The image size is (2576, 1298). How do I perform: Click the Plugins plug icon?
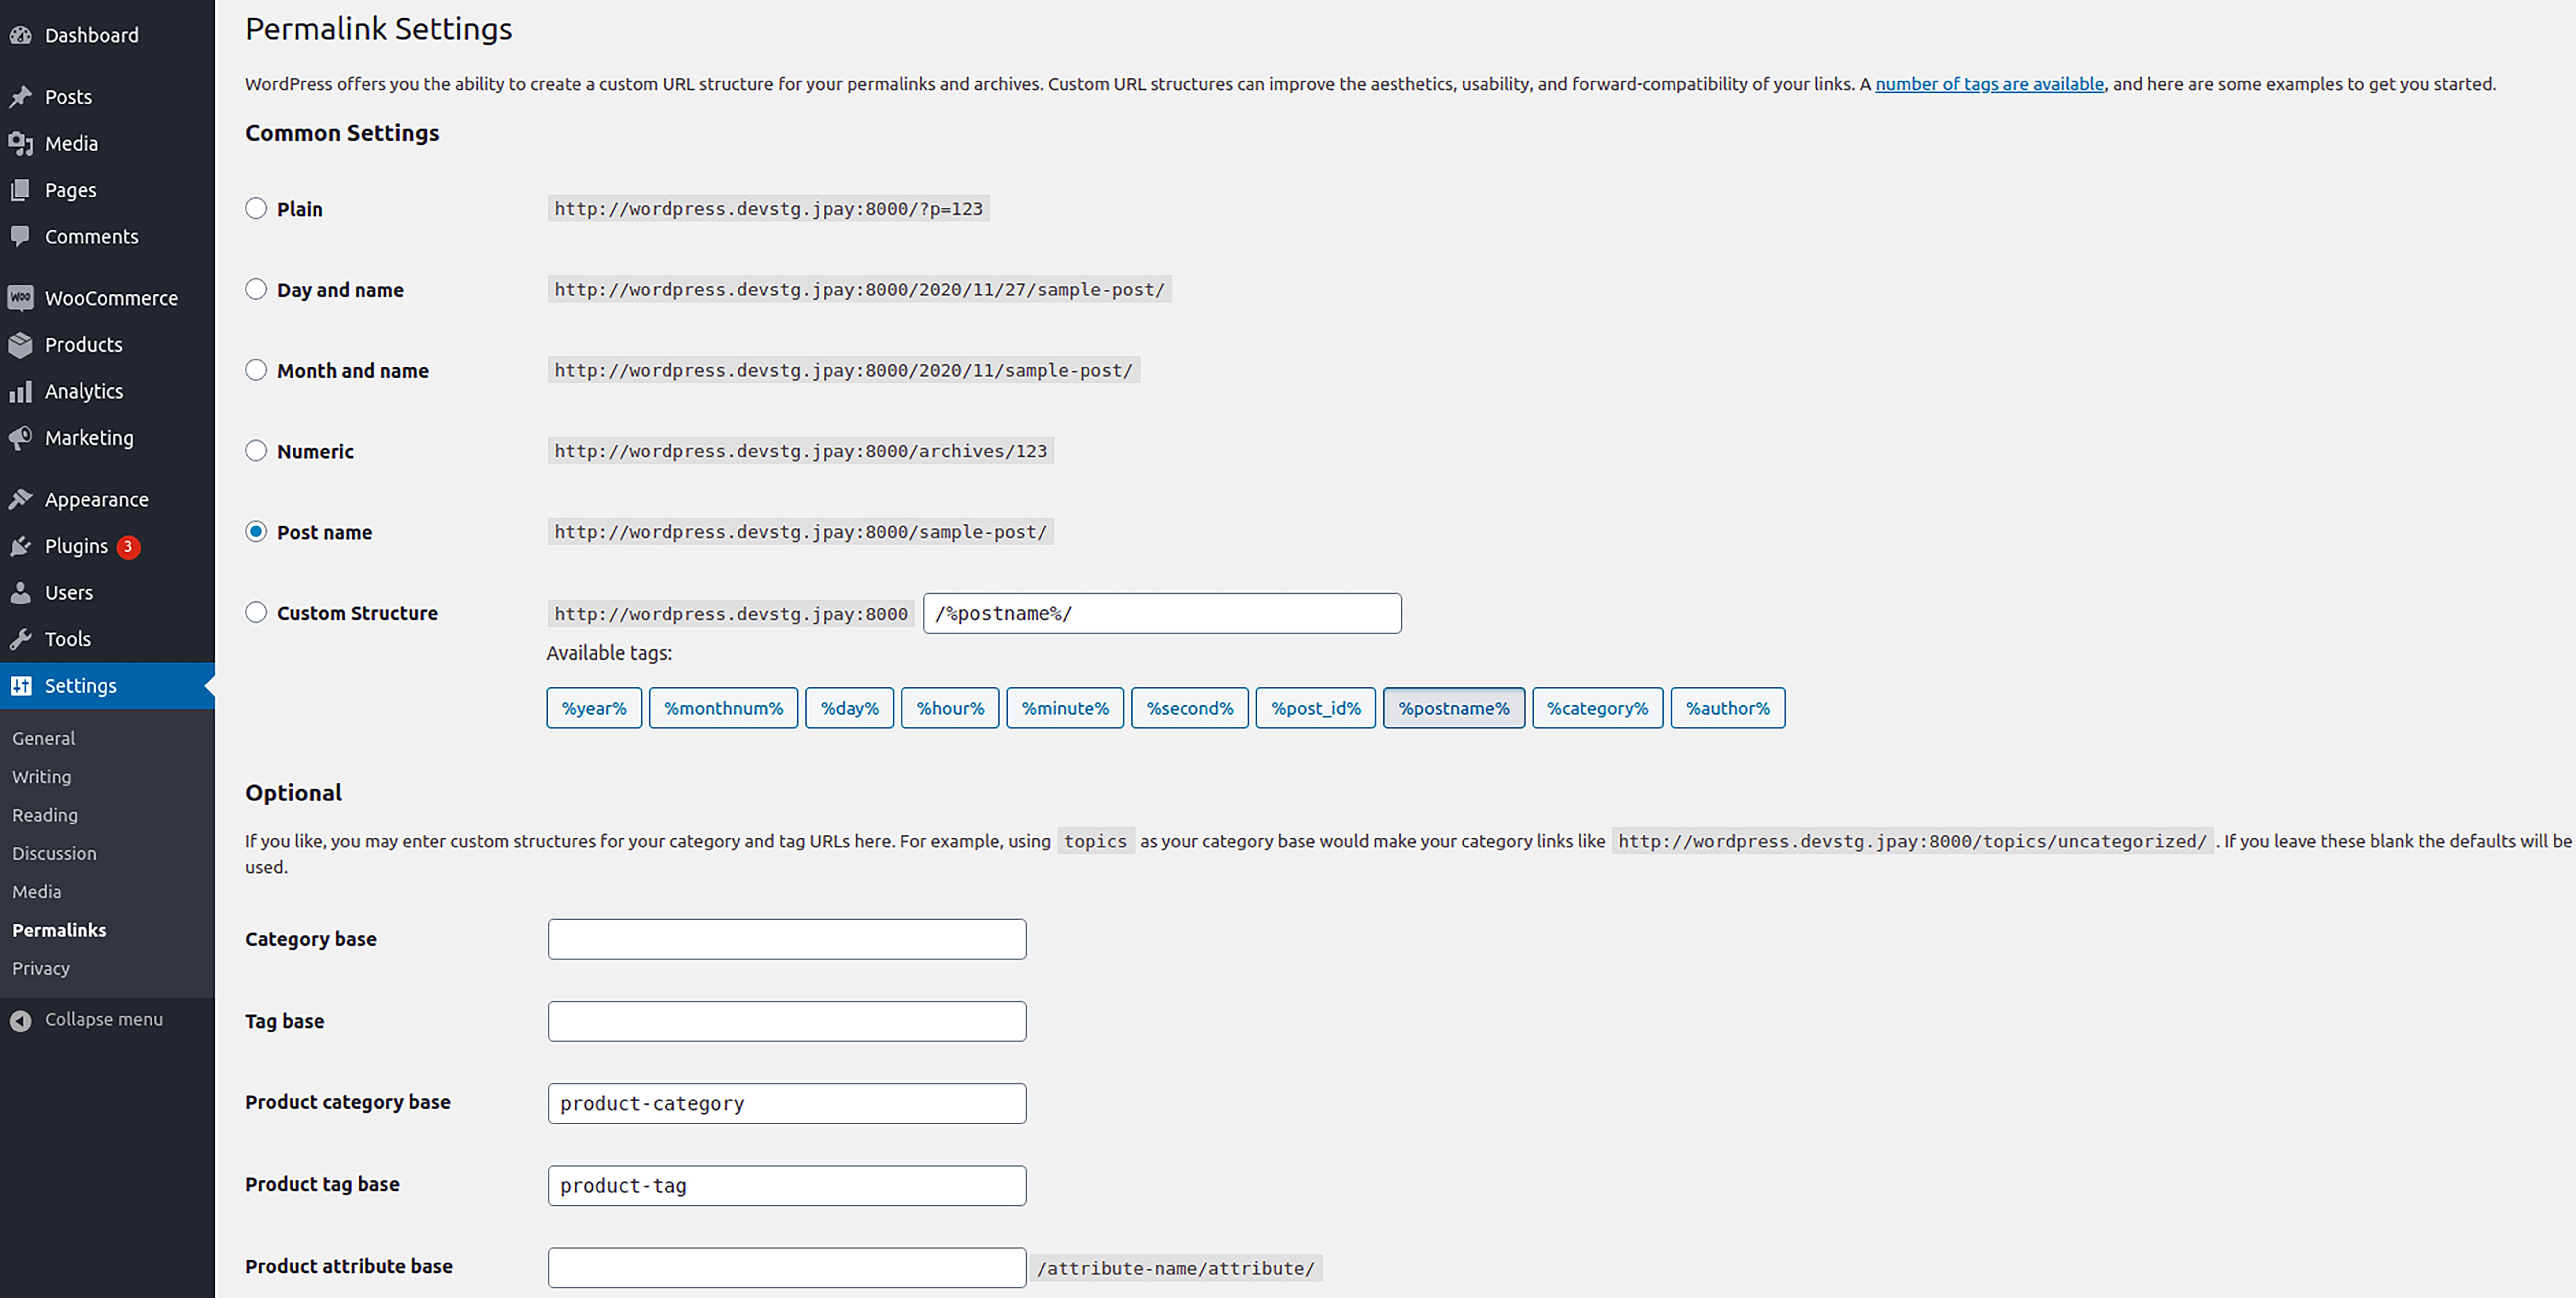tap(20, 546)
